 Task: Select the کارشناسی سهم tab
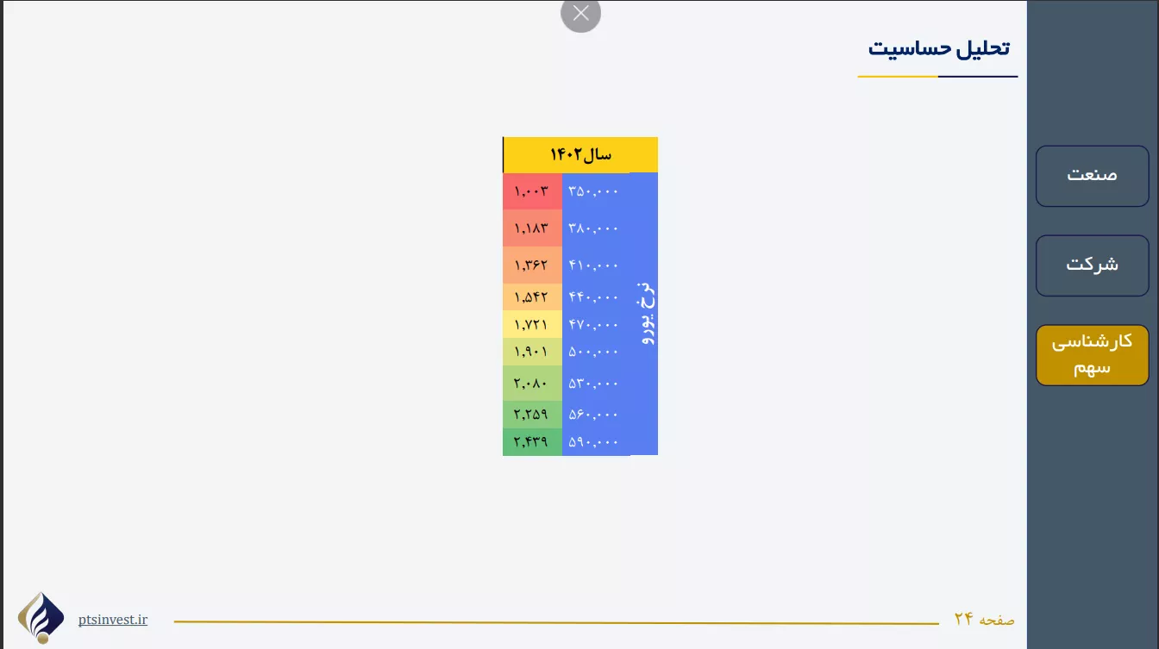(x=1092, y=355)
